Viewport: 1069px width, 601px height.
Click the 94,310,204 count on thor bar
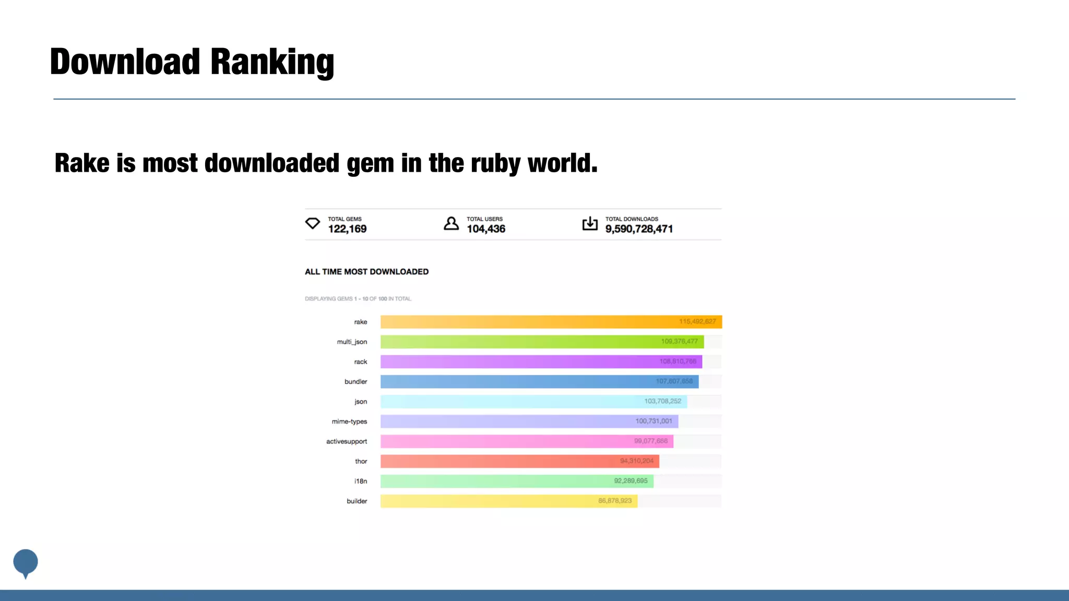pos(637,461)
